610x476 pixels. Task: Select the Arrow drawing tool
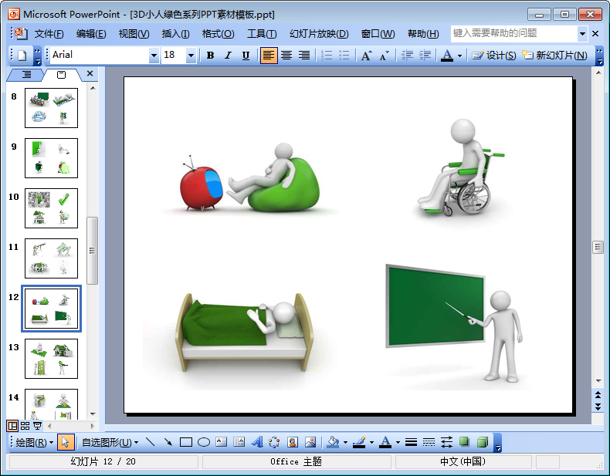click(x=168, y=443)
